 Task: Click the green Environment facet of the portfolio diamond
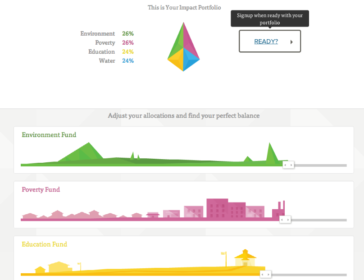(176, 43)
